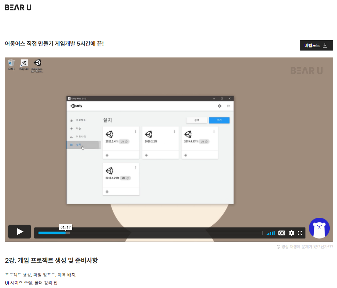The width and height of the screenshot is (337, 288).
Task: Download the 비법노트 file
Action: coord(316,45)
